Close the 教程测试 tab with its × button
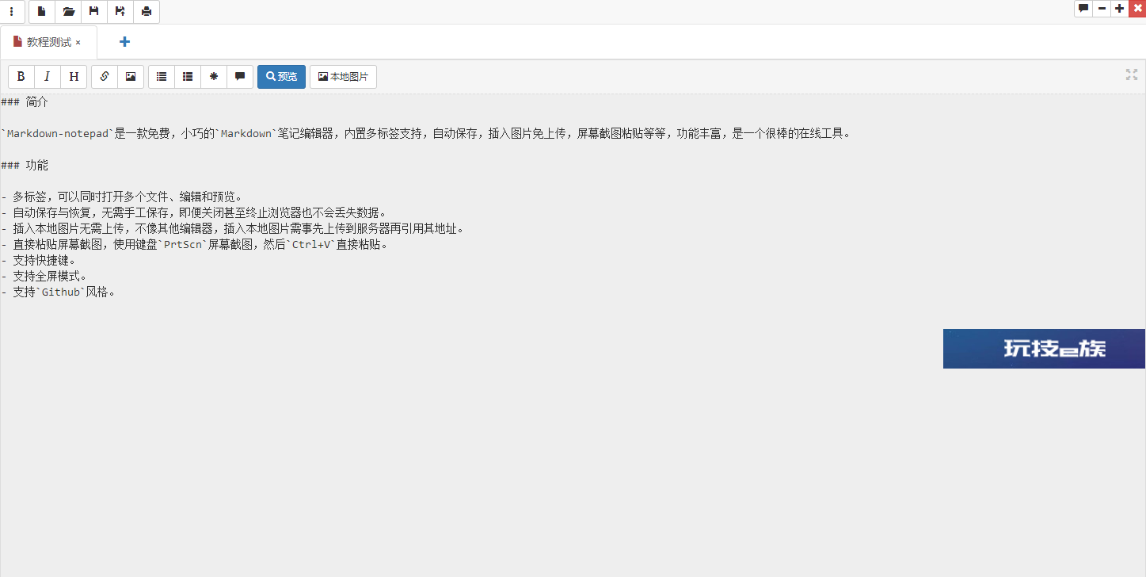 point(78,43)
